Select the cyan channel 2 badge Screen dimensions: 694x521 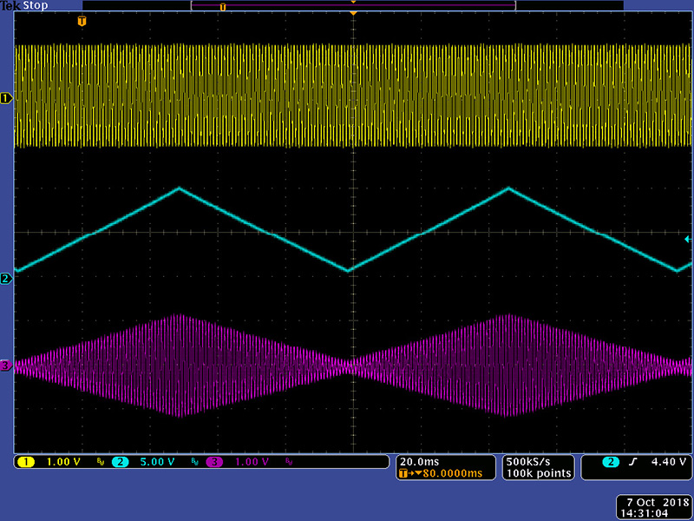[x=120, y=462]
